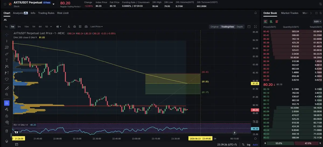Select the 1m timeframe
This screenshot has height=147, width=323.
pos(12,27)
